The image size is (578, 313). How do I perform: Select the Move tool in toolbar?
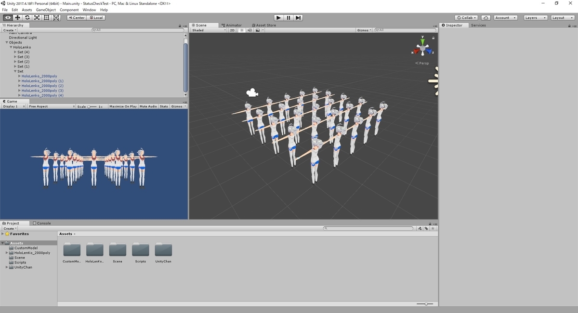[x=17, y=18]
